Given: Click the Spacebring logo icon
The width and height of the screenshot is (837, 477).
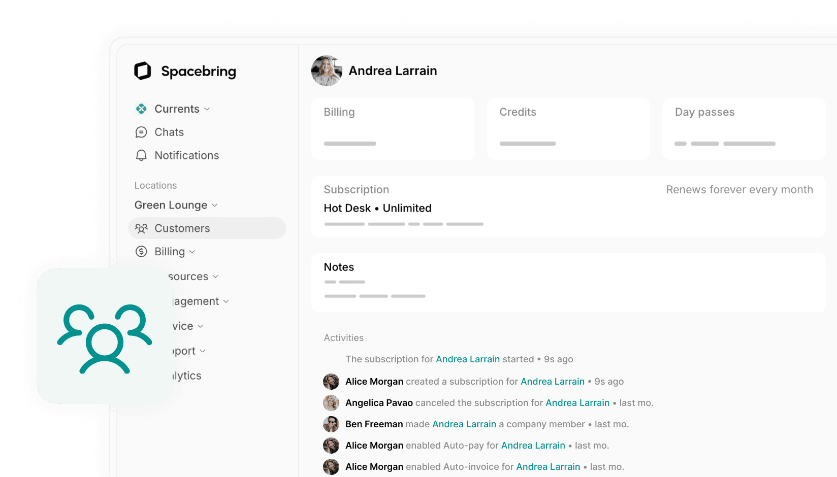Looking at the screenshot, I should click(143, 71).
